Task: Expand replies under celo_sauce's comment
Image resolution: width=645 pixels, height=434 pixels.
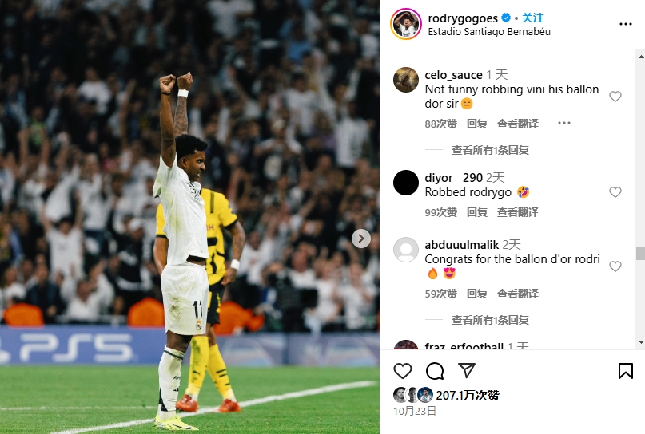Action: [490, 150]
